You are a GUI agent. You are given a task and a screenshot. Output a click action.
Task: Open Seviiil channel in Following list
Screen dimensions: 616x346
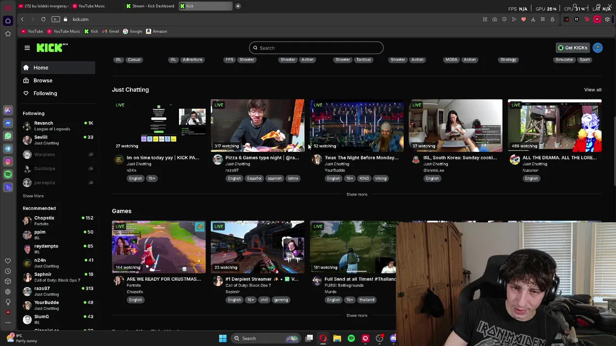[x=59, y=140]
